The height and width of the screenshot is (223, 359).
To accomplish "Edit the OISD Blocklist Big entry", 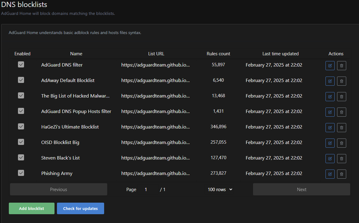I will (330, 143).
